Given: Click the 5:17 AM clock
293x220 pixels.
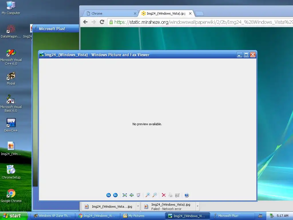Looking at the screenshot, I should pyautogui.click(x=282, y=216).
